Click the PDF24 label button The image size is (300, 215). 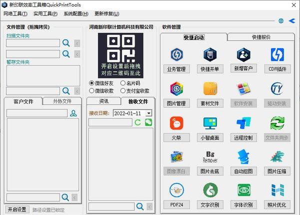176,204
